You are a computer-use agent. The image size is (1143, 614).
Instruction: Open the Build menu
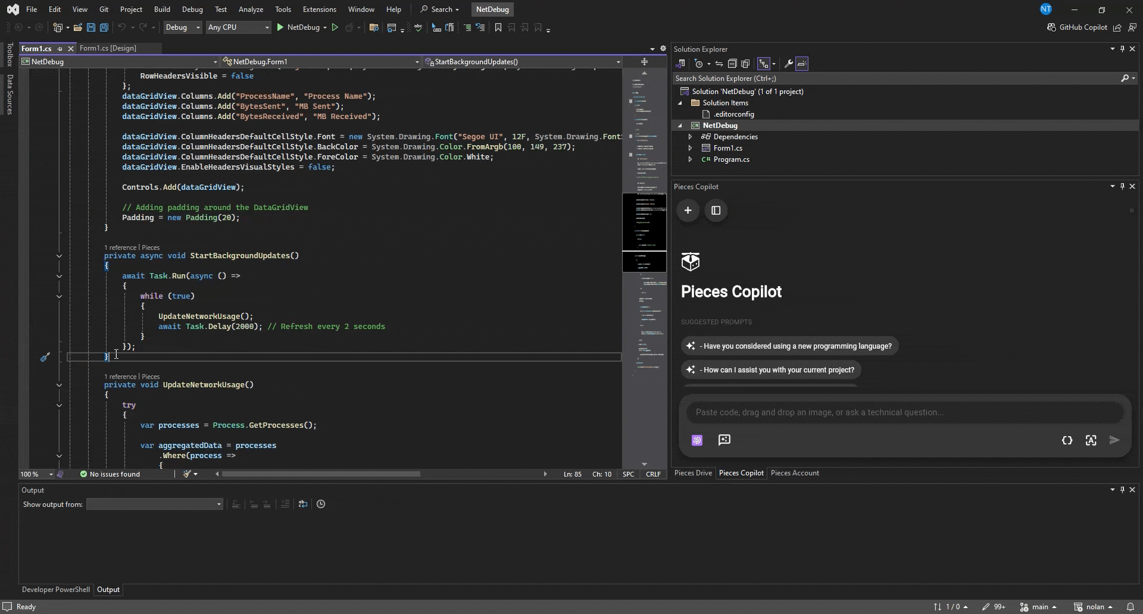point(162,10)
